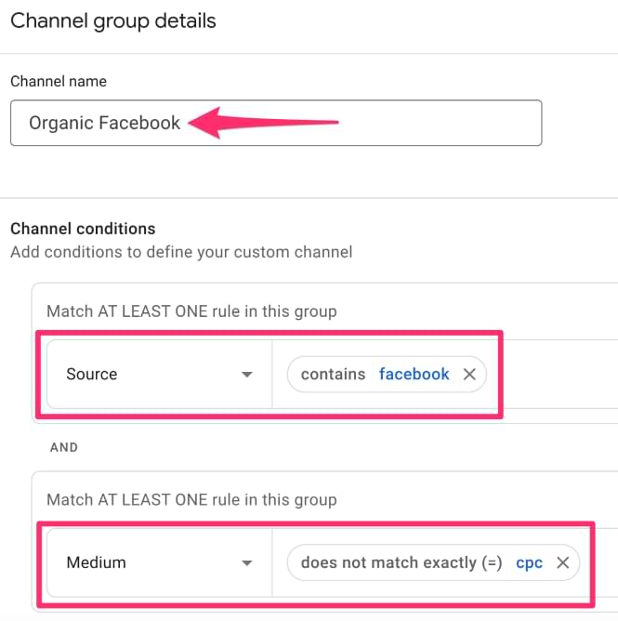This screenshot has width=618, height=621.
Task: Expand the Source dropdown arrow
Action: tap(247, 375)
